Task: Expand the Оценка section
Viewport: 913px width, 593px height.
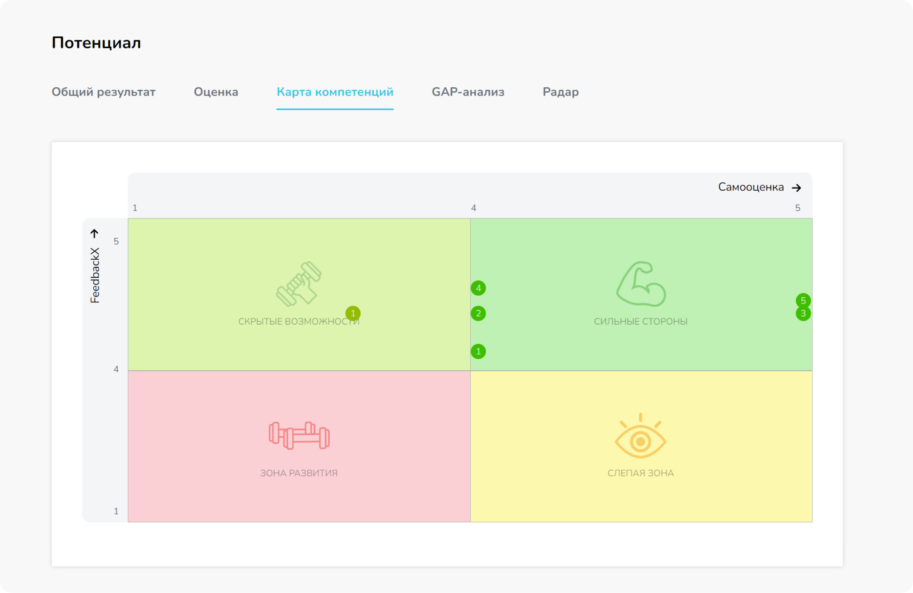Action: click(x=216, y=92)
